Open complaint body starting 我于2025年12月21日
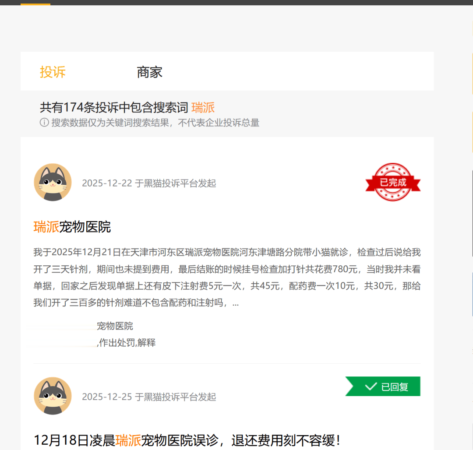Screen dimensions: 473x450 [227, 277]
